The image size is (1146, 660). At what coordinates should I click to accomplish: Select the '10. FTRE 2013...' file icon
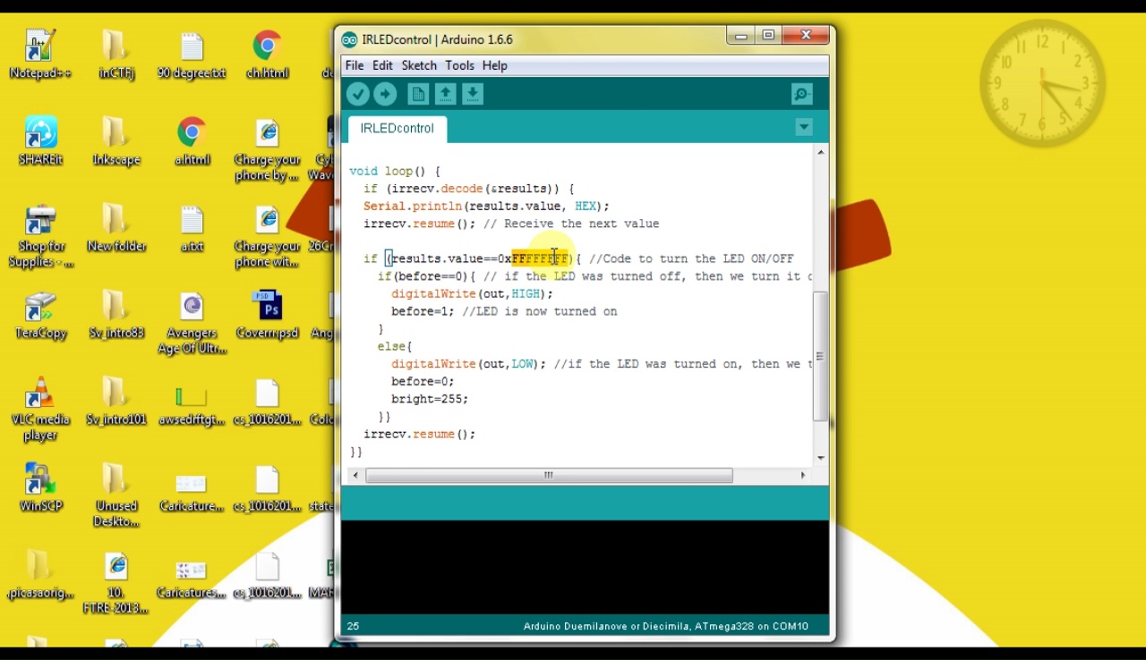[116, 583]
